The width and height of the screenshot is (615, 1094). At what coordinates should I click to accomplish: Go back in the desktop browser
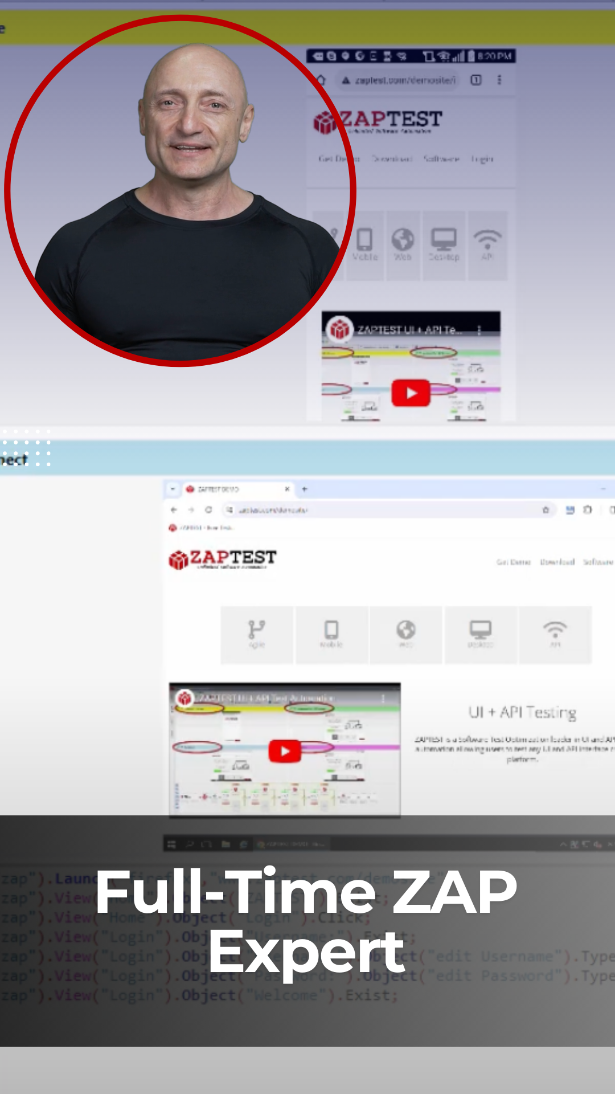tap(174, 510)
